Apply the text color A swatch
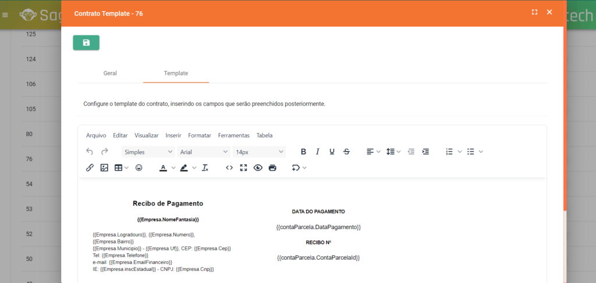The height and width of the screenshot is (283, 596). (x=163, y=168)
